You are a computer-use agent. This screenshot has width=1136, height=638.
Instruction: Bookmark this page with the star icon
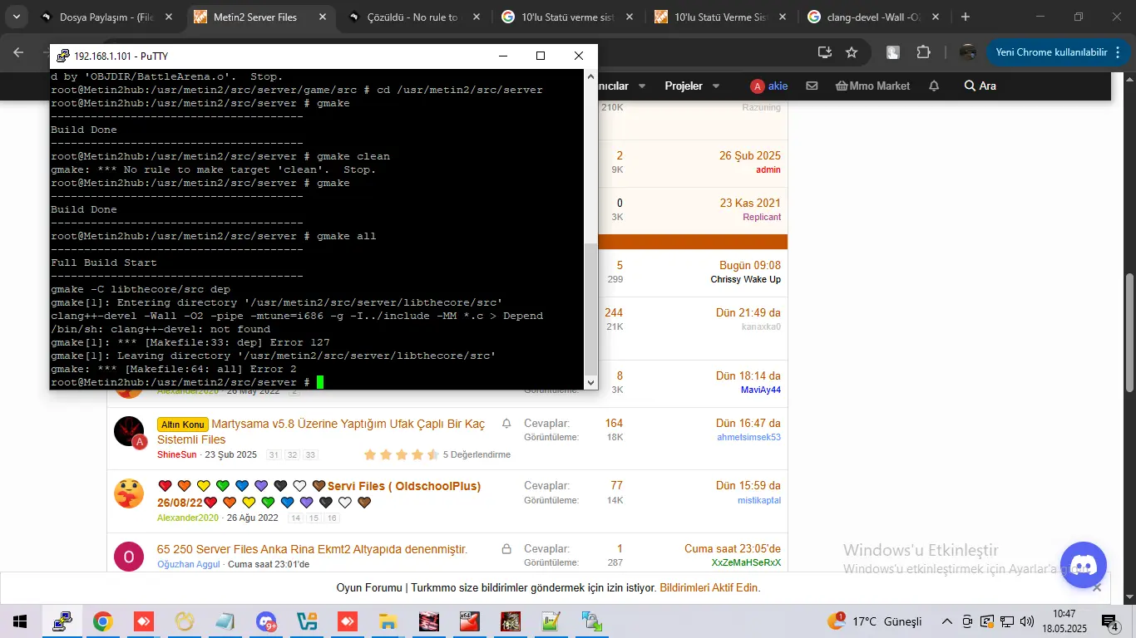[x=852, y=52]
